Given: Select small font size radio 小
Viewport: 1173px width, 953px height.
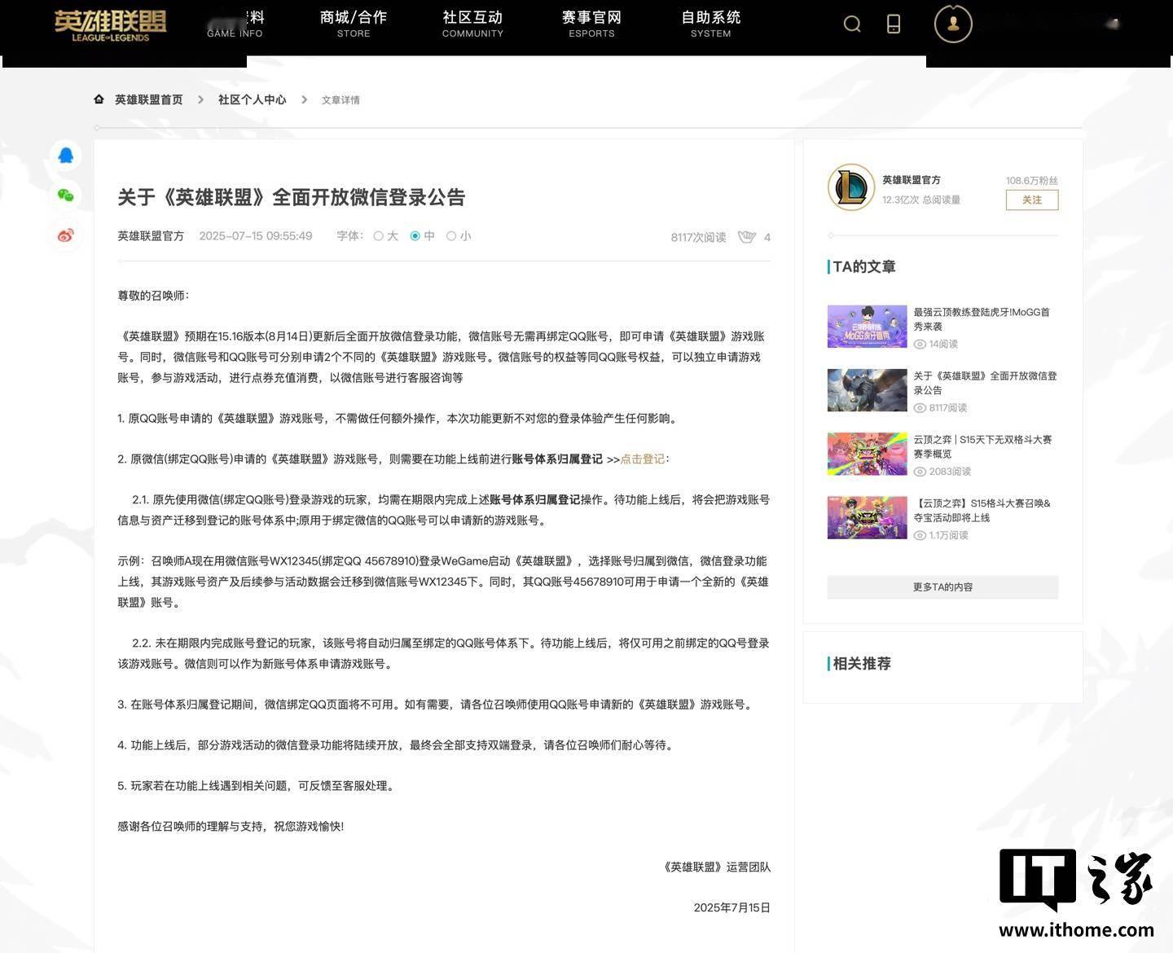Looking at the screenshot, I should (451, 236).
